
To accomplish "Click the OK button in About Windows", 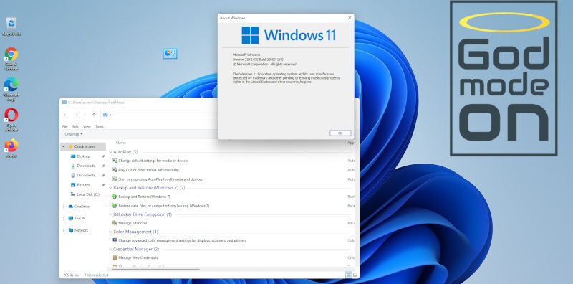I will click(340, 133).
